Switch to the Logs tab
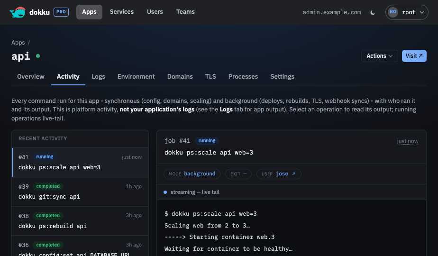Image resolution: width=438 pixels, height=256 pixels. pyautogui.click(x=98, y=77)
